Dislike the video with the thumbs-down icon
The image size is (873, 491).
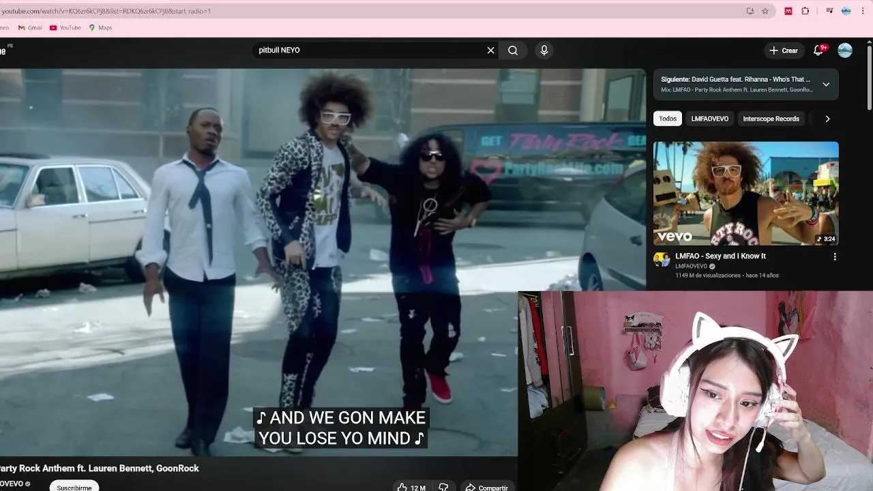(443, 487)
